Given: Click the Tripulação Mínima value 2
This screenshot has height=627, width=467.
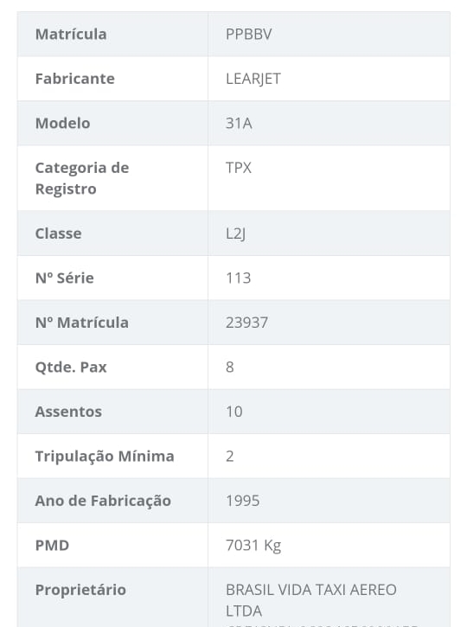Looking at the screenshot, I should 230,456.
